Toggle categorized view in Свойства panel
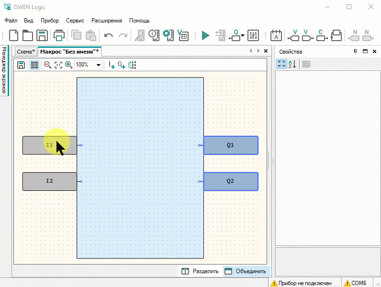This screenshot has width=381, height=287. point(281,64)
